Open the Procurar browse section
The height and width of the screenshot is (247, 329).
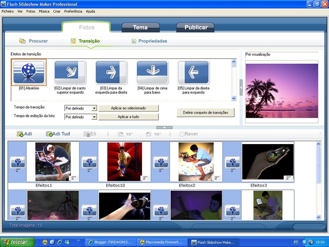(x=34, y=41)
